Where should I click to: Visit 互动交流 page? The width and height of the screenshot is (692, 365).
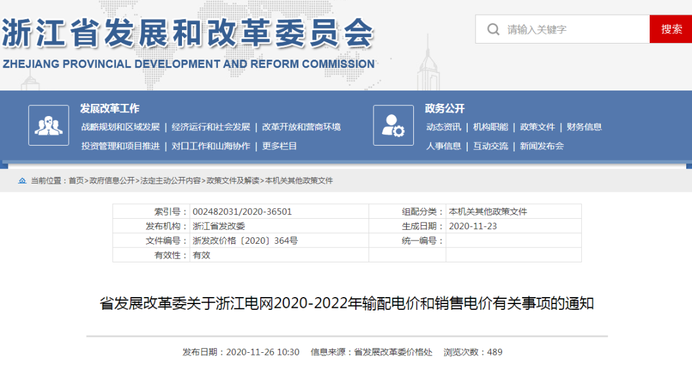491,146
